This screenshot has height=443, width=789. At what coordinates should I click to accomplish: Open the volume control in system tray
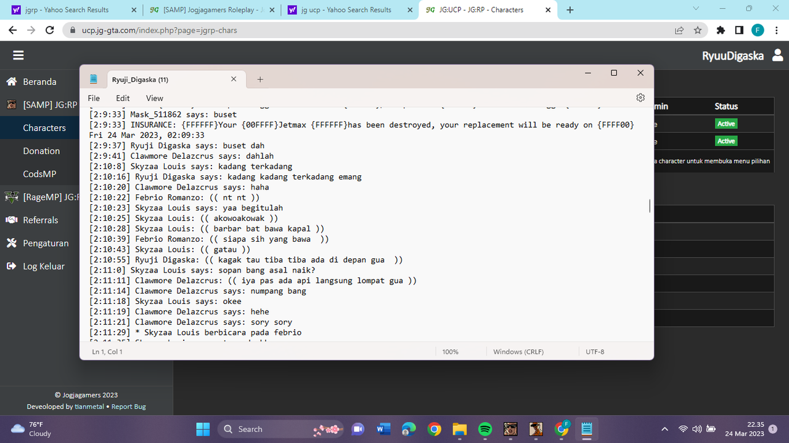[x=697, y=429]
